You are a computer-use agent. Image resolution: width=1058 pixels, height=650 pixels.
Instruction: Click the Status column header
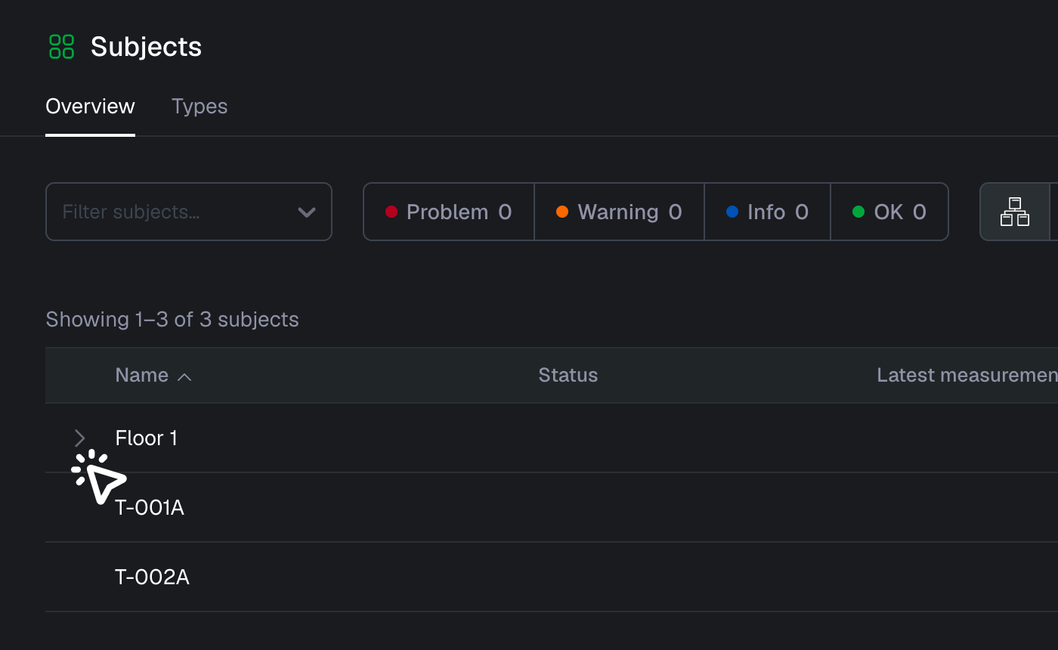click(568, 376)
